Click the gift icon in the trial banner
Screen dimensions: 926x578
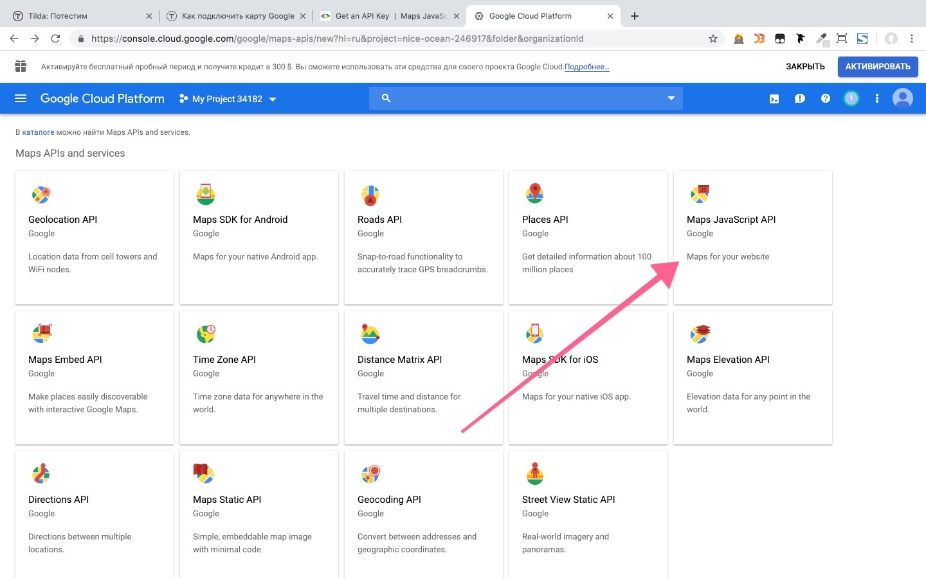[x=21, y=66]
